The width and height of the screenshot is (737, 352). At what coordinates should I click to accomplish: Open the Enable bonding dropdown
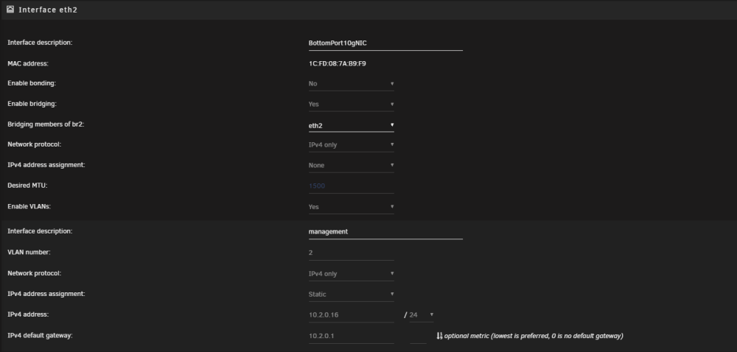point(351,83)
